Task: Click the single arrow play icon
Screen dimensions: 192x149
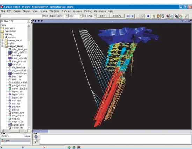Action: pyautogui.click(x=133, y=16)
